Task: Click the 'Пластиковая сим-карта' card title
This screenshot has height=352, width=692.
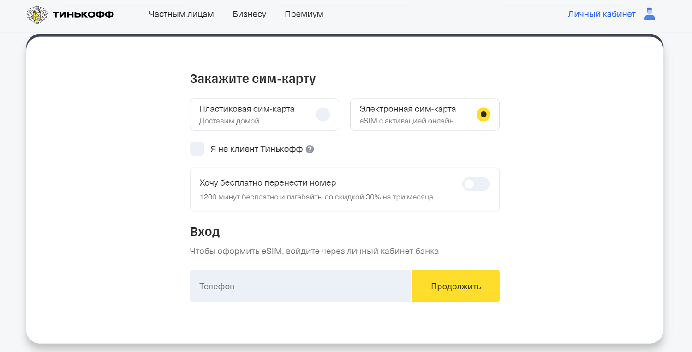Action: [x=247, y=109]
